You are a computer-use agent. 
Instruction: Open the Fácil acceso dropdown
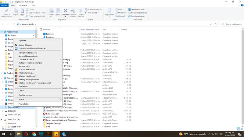[92, 13]
